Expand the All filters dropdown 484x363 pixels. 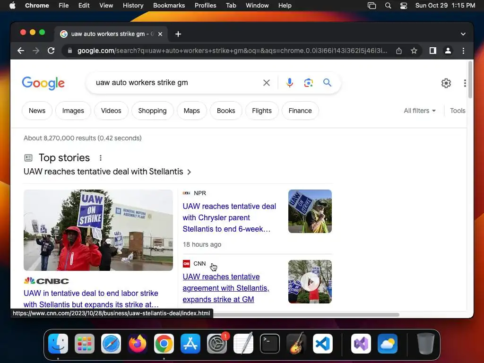[420, 111]
